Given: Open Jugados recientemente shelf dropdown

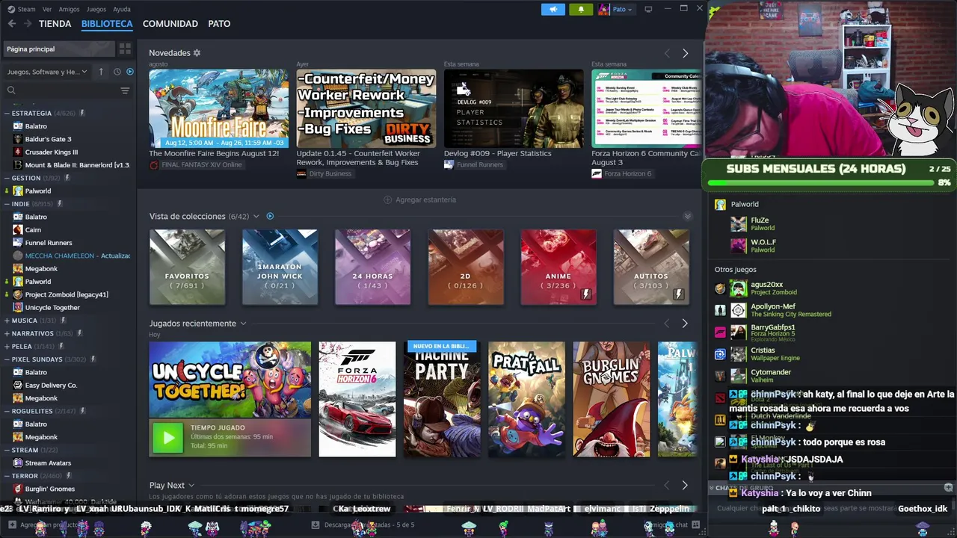Looking at the screenshot, I should tap(243, 324).
